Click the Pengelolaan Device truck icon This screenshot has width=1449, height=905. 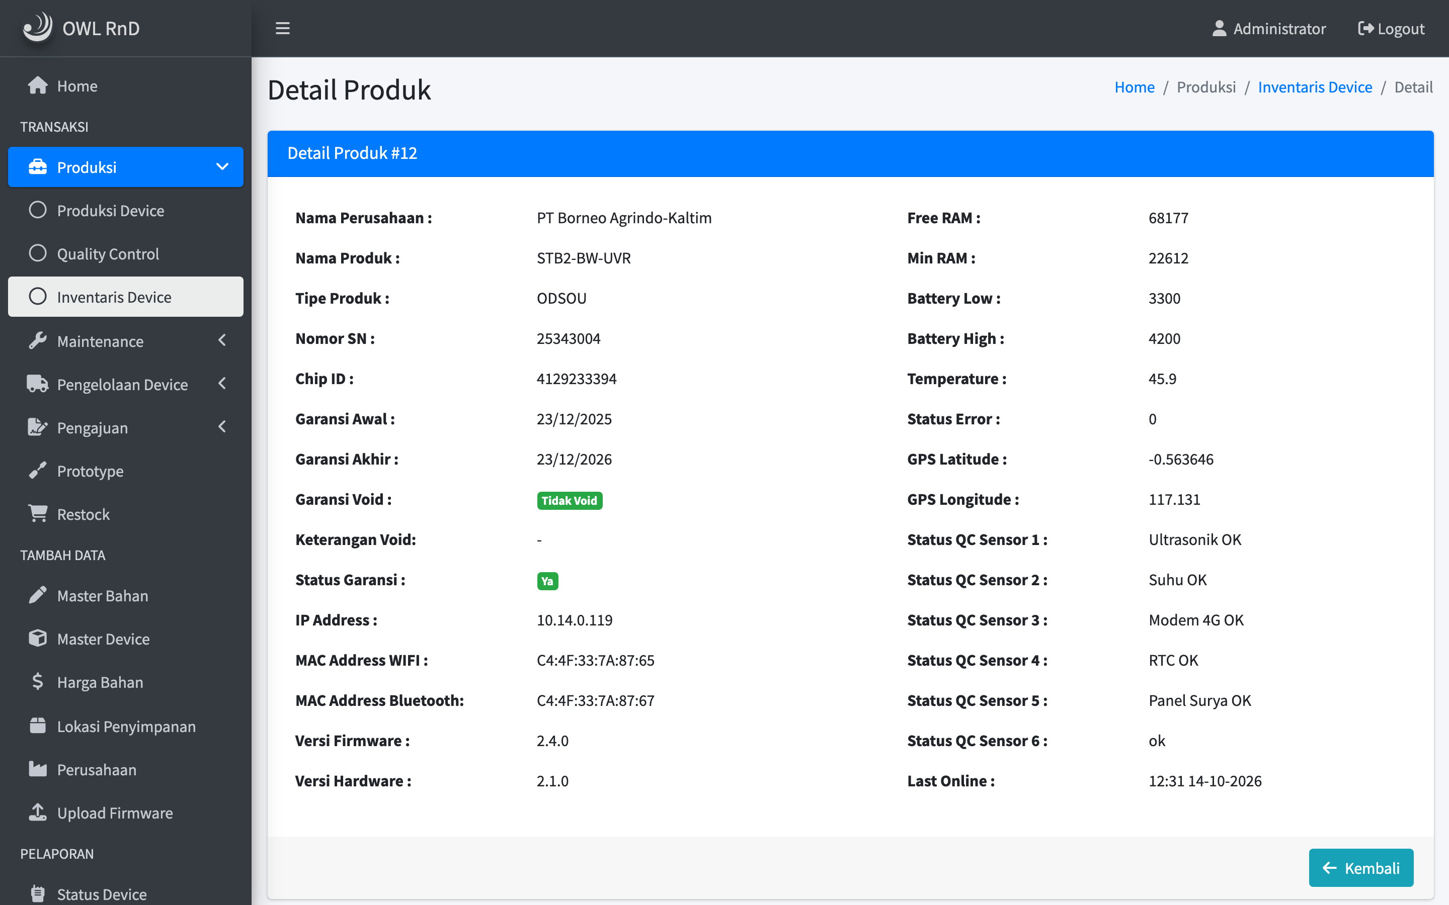(x=38, y=384)
